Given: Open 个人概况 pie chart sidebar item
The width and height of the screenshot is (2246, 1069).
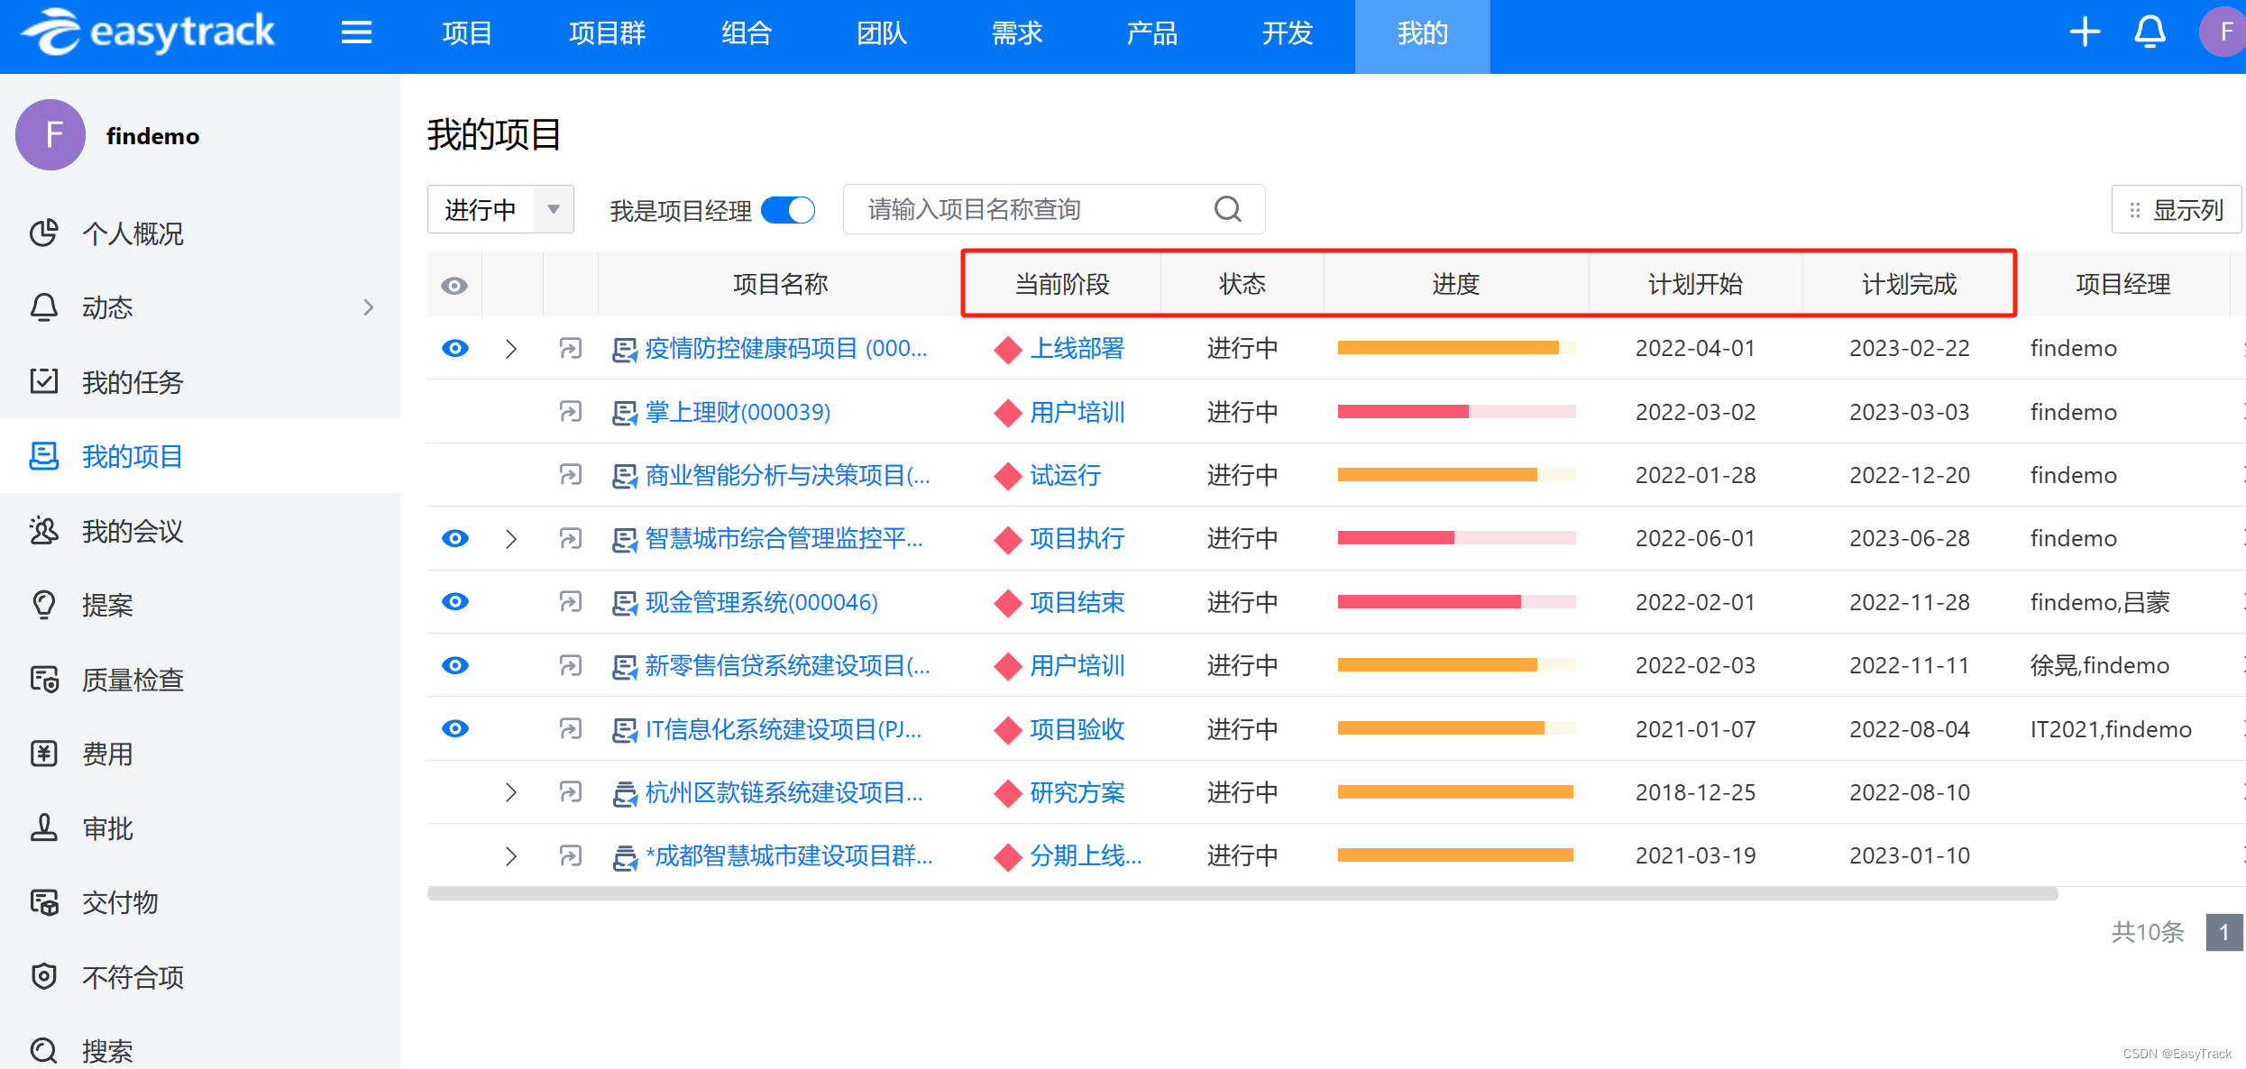Looking at the screenshot, I should tap(133, 233).
